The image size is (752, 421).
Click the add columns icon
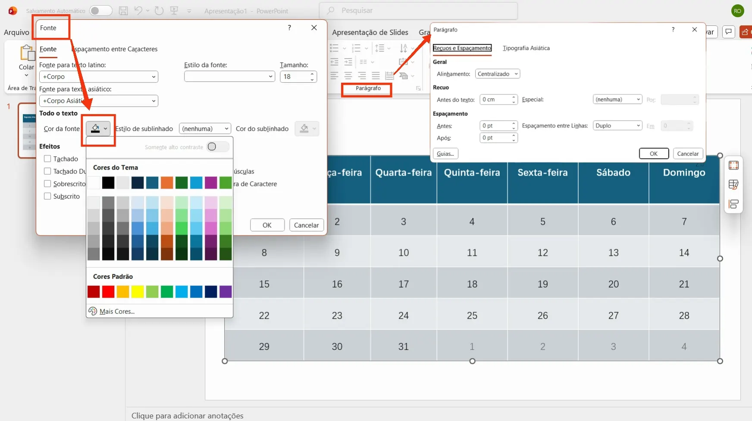point(363,62)
